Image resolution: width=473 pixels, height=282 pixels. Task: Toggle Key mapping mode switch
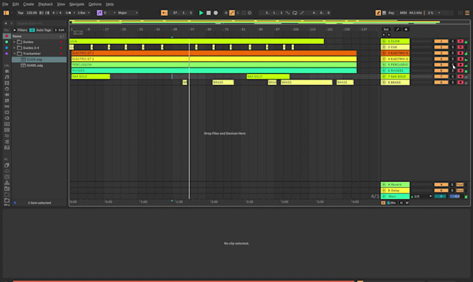coord(391,13)
